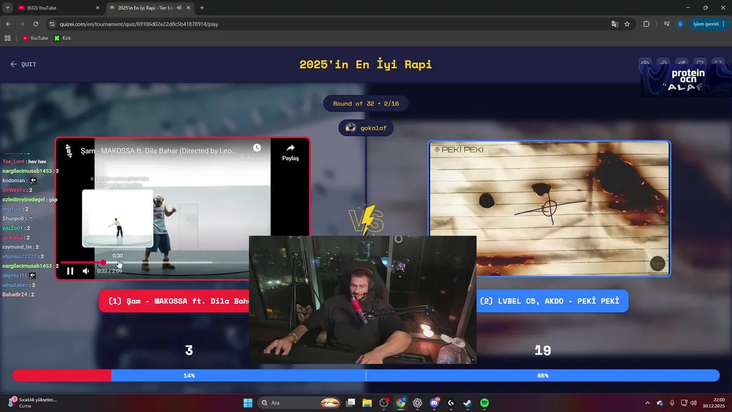This screenshot has height=412, width=732.
Task: Click the blue 86% vote bar segment
Action: (415, 375)
